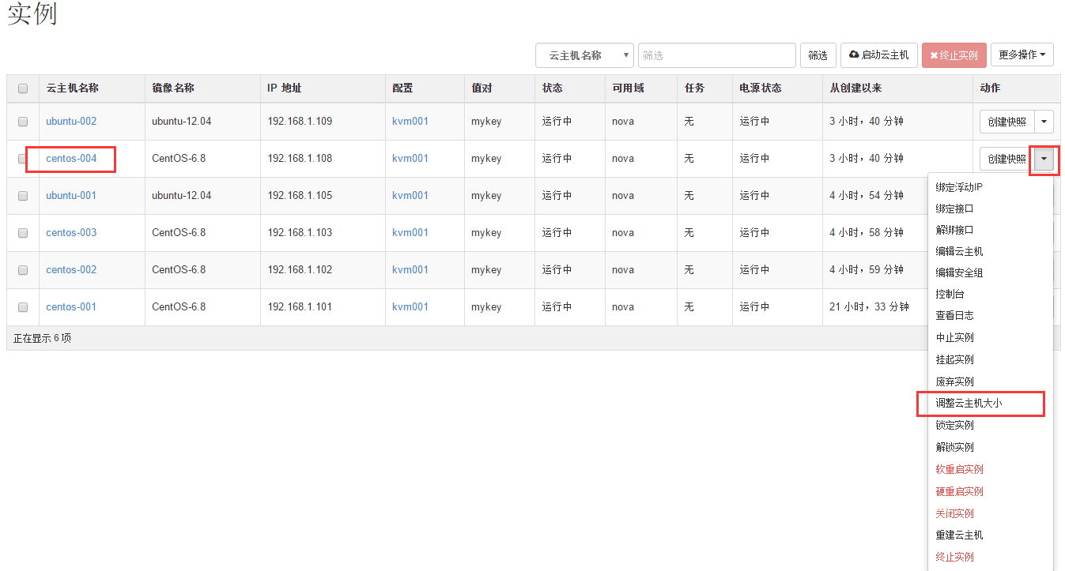Open instance link centos-004
The width and height of the screenshot is (1065, 571).
coord(71,159)
